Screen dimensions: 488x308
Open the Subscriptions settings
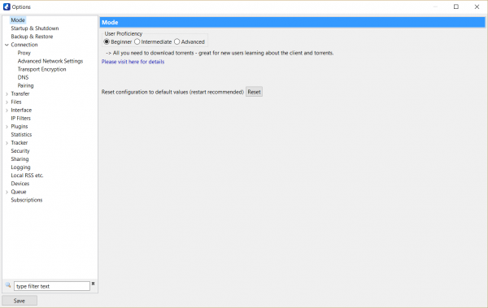pos(27,200)
